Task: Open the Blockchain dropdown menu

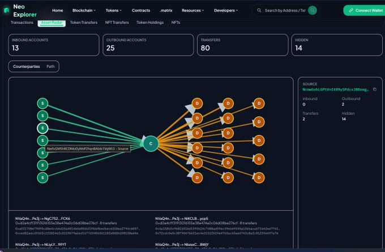Action: 84,10
